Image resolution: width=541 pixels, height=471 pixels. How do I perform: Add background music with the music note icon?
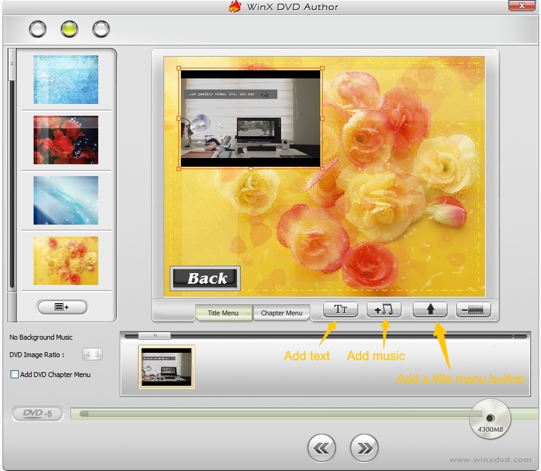pyautogui.click(x=384, y=309)
